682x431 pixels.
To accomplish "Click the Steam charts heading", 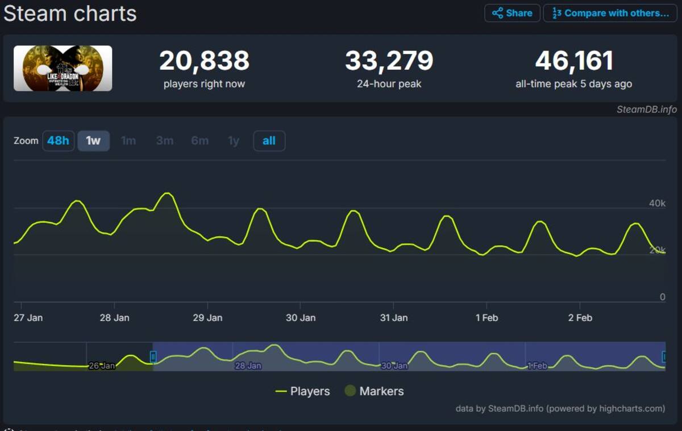I will [x=70, y=14].
